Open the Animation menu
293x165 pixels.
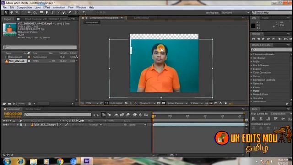pyautogui.click(x=59, y=7)
